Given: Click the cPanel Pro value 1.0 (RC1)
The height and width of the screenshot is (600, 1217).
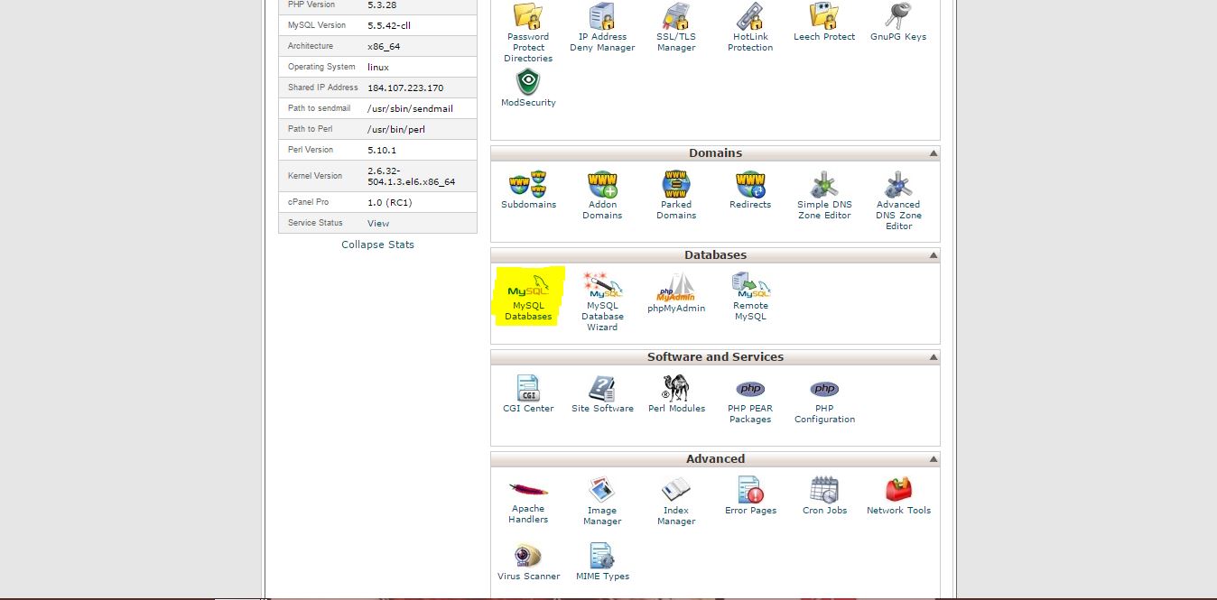Looking at the screenshot, I should tap(389, 202).
